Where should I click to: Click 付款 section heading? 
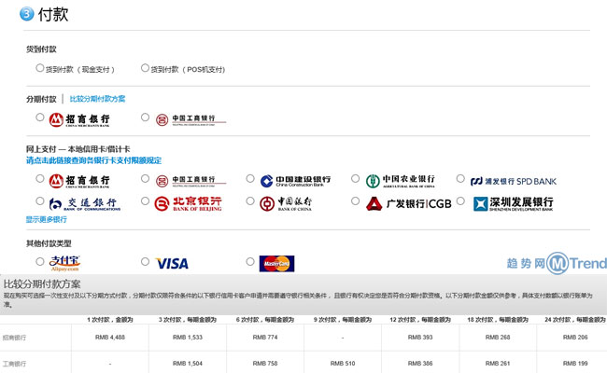(x=53, y=14)
